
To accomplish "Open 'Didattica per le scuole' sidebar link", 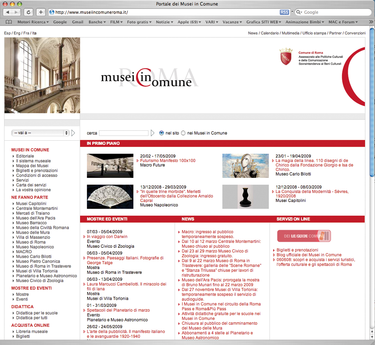I will click(37, 313).
